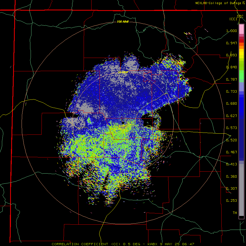Select the 0.627 scale value label

[232, 116]
